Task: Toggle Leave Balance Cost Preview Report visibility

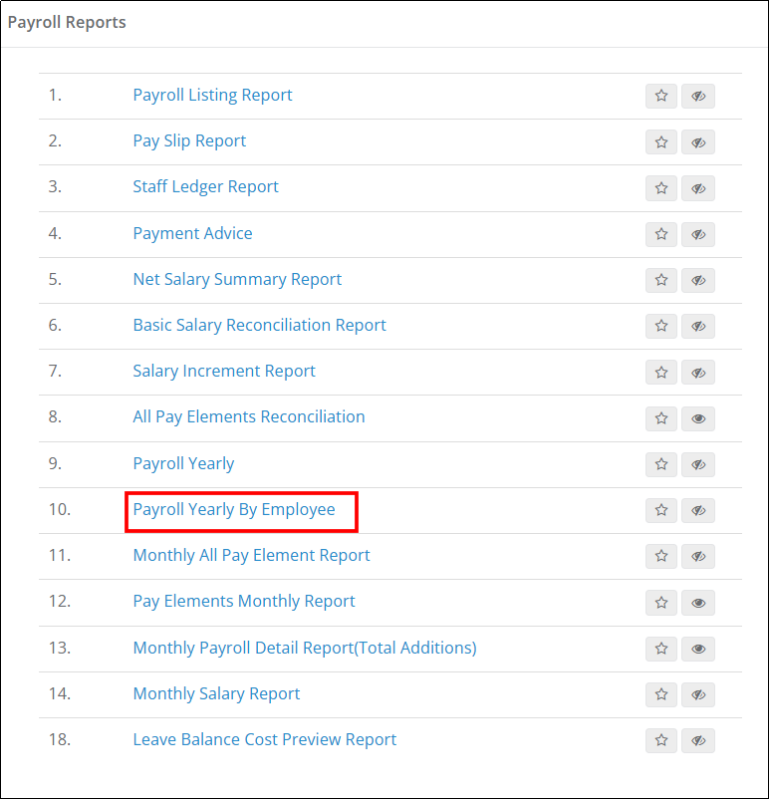Action: coord(698,740)
